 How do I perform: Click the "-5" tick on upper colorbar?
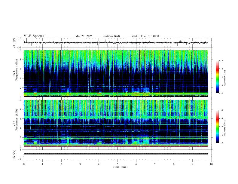pos(222,77)
